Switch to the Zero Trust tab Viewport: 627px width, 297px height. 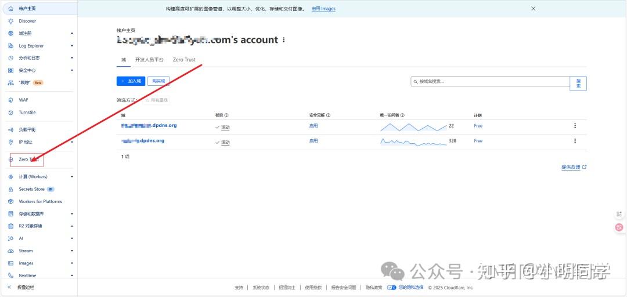tap(185, 60)
